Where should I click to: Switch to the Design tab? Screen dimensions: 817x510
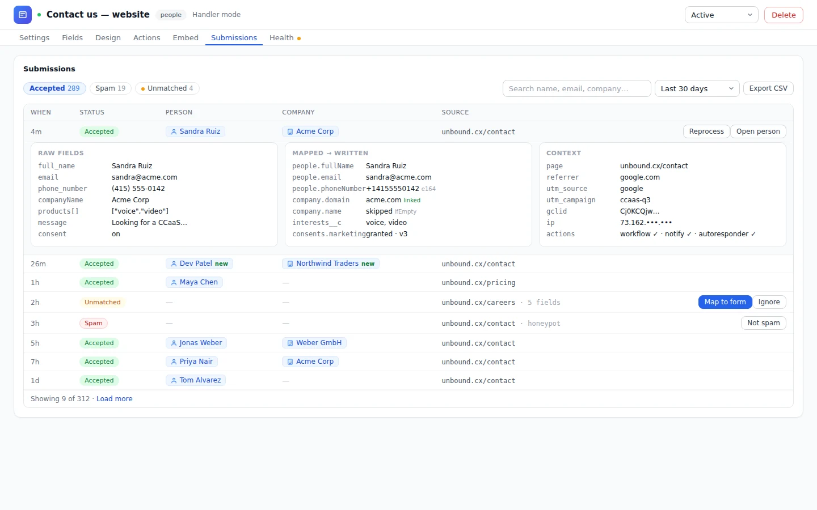(x=108, y=38)
